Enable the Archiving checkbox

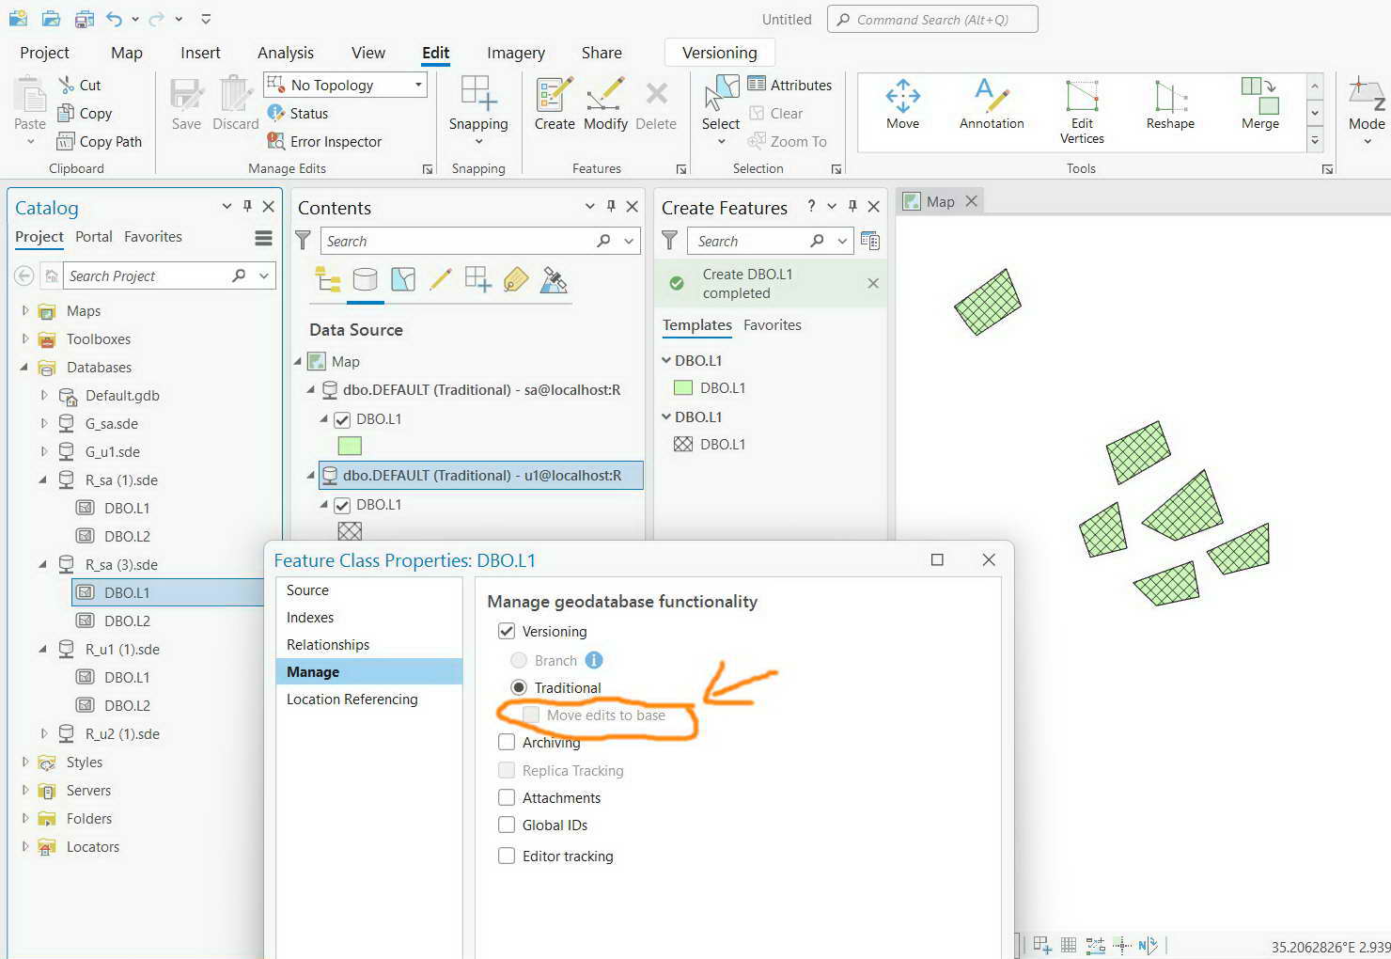[507, 742]
